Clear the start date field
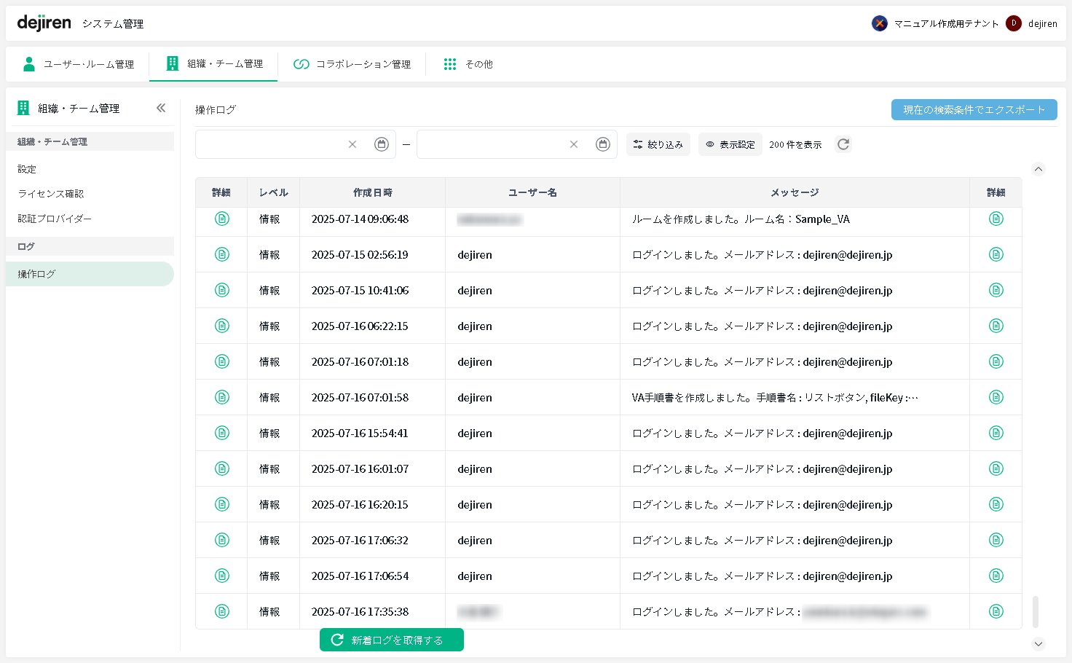Image resolution: width=1072 pixels, height=663 pixels. click(352, 144)
